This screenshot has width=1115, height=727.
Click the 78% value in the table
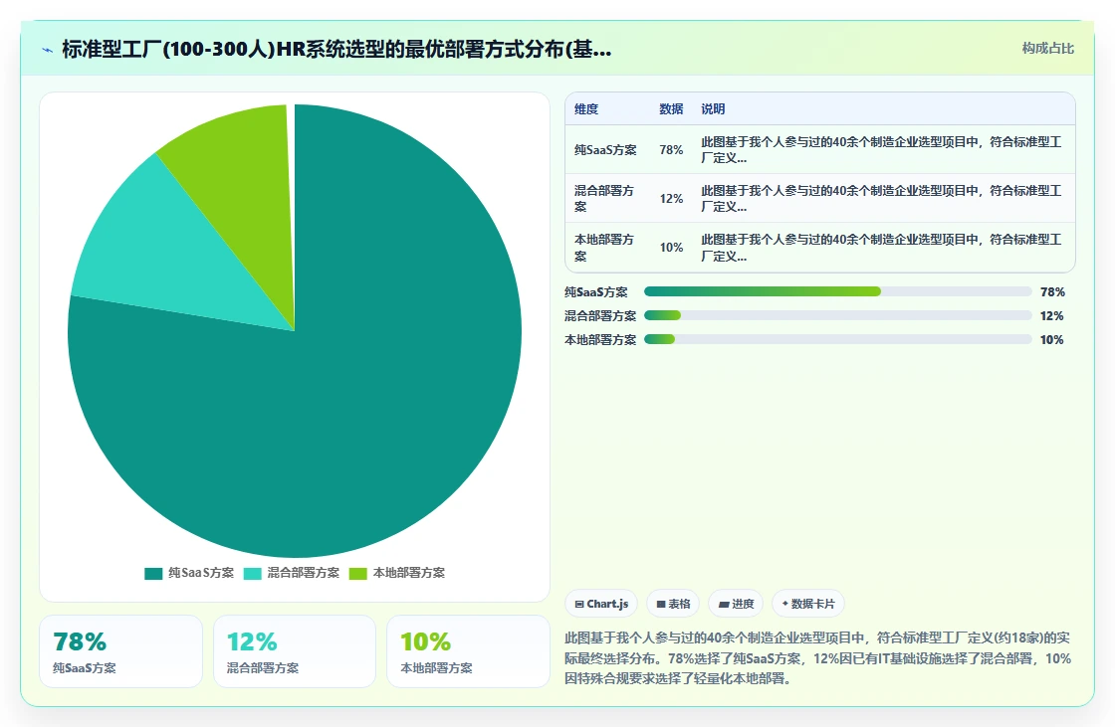(671, 150)
